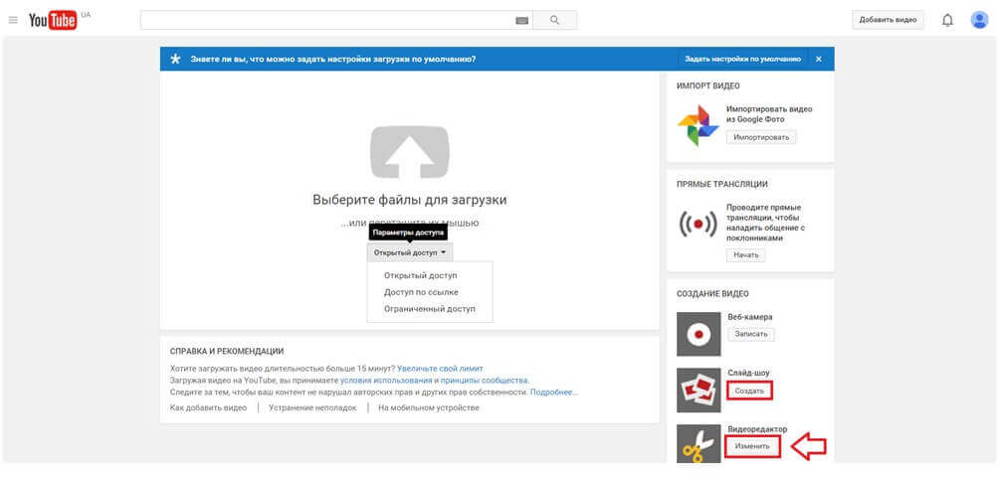This screenshot has height=477, width=1001.
Task: Open the on-screen keyboard icon
Action: [x=521, y=20]
